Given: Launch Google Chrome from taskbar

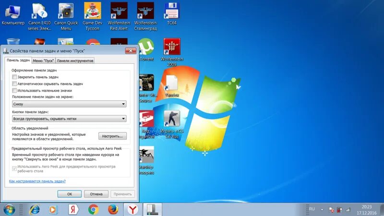Looking at the screenshot, I should tap(93, 210).
